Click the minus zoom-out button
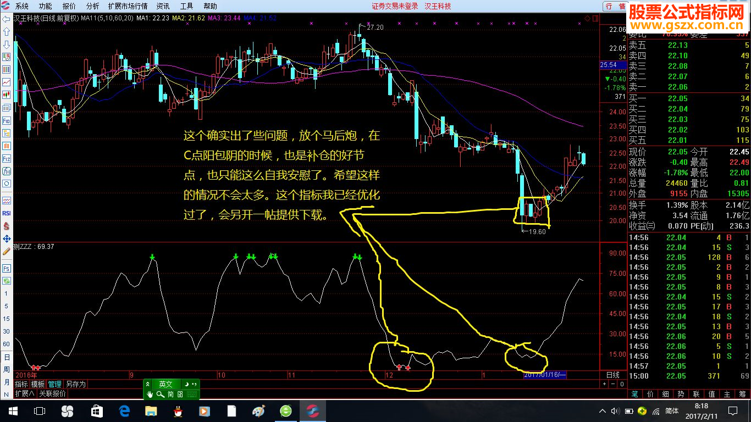The width and height of the screenshot is (751, 422). coord(613,384)
